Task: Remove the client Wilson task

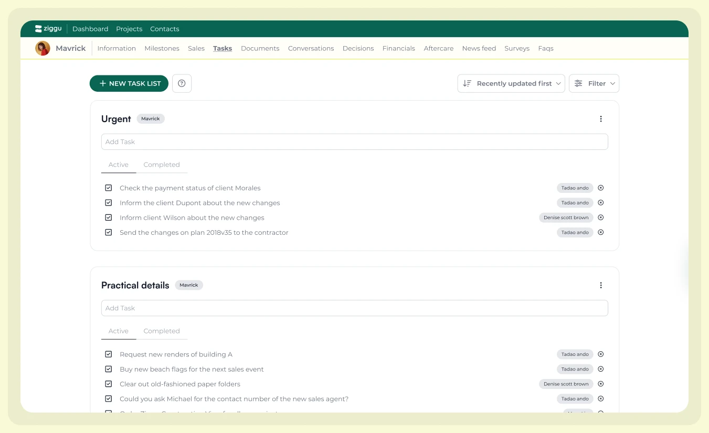Action: (x=601, y=218)
